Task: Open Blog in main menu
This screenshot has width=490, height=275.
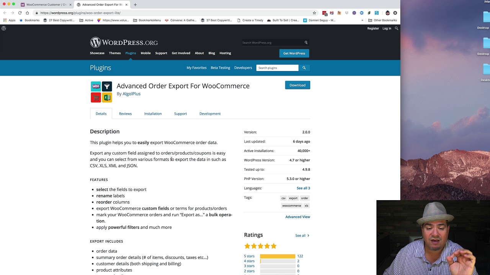Action: click(x=212, y=53)
